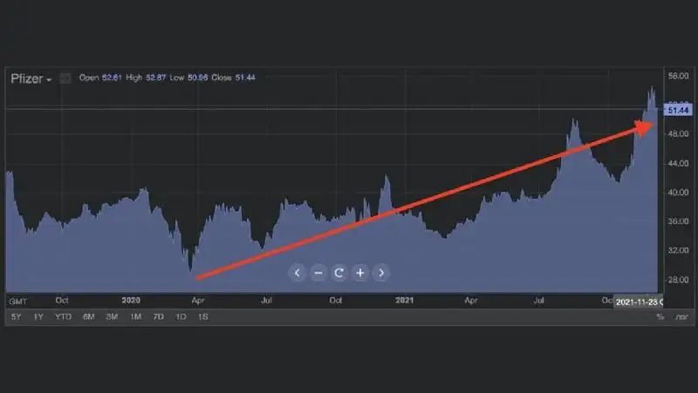
Task: Set chart range to 3M
Action: (112, 316)
